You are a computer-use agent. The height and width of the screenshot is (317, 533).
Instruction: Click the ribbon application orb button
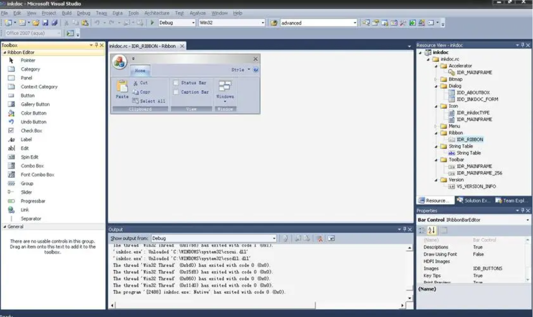120,62
